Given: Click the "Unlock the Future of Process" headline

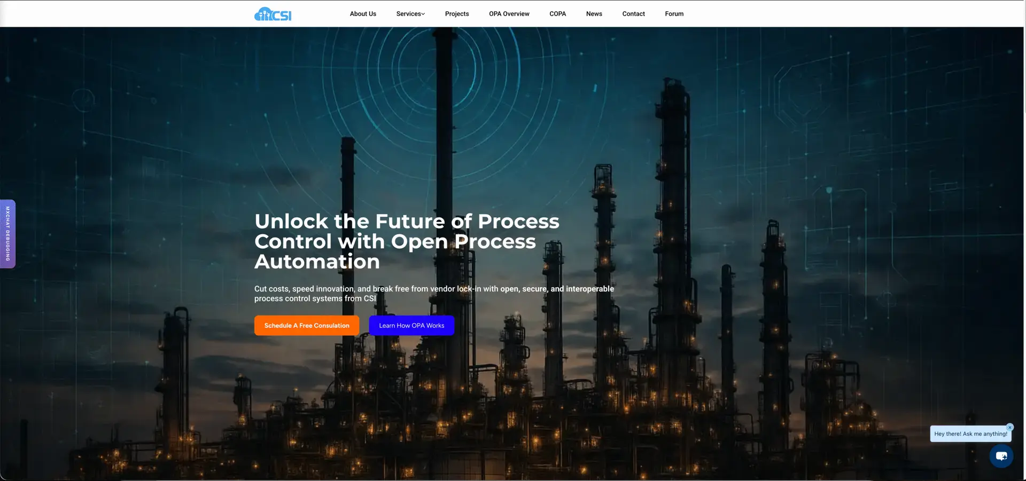Looking at the screenshot, I should point(406,222).
